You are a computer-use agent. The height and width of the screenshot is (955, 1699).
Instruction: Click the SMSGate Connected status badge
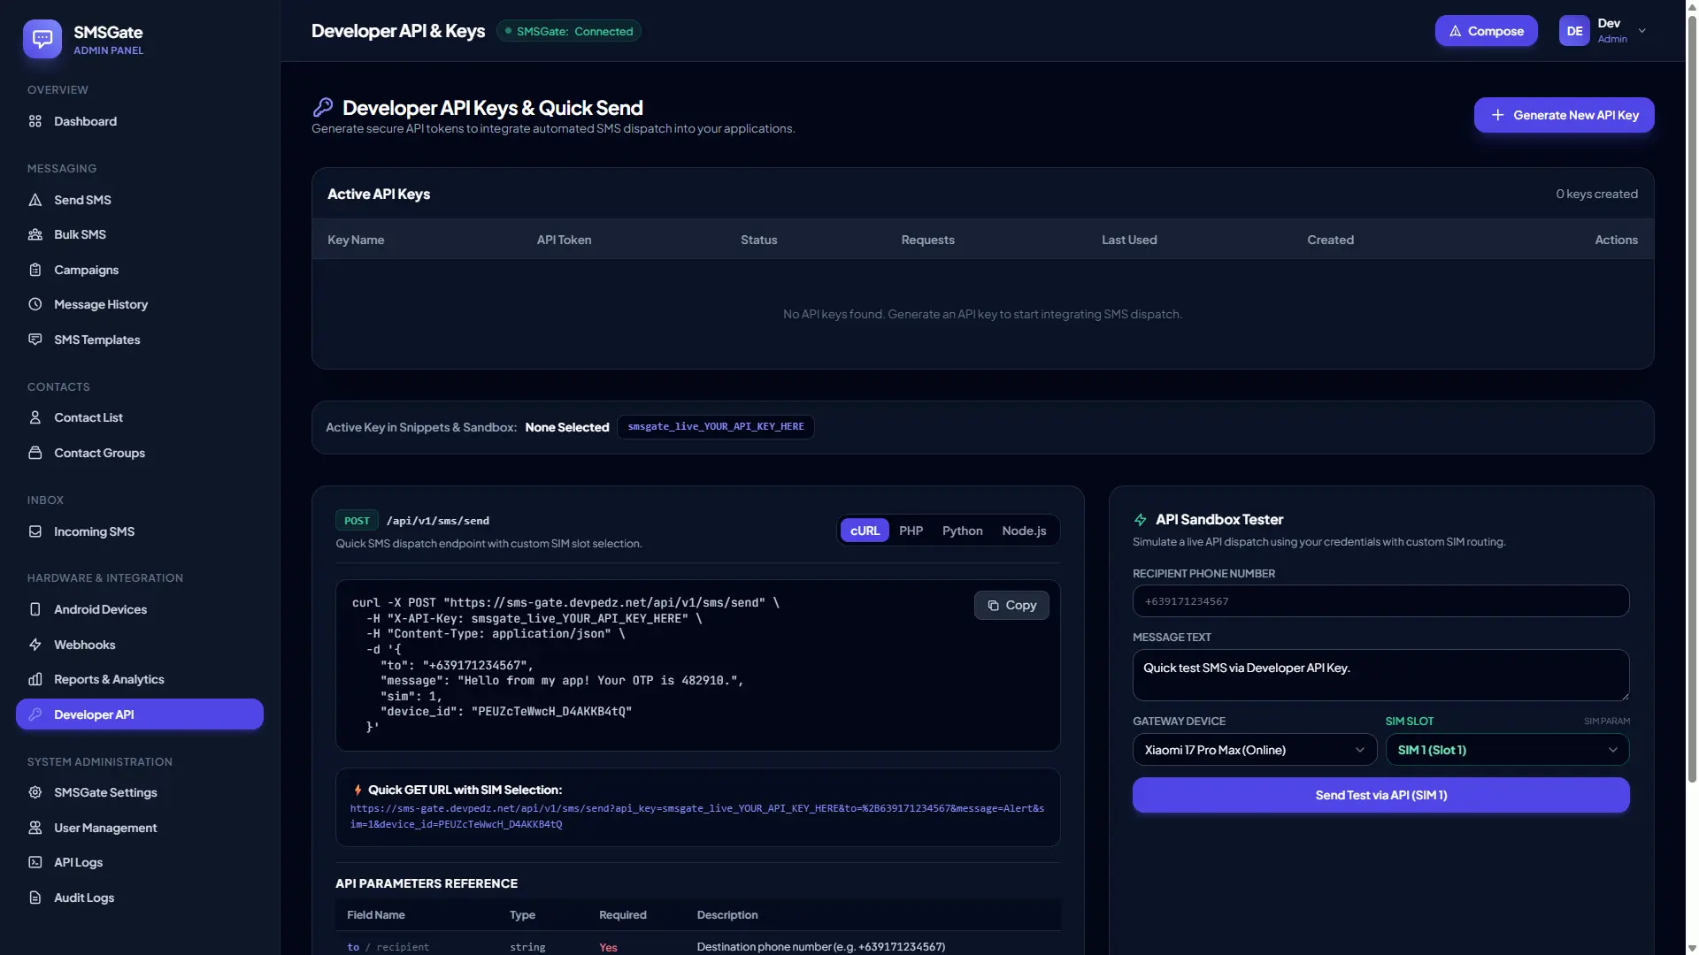[569, 31]
